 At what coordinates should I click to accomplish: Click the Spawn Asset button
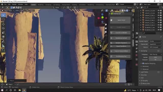coord(120,20)
